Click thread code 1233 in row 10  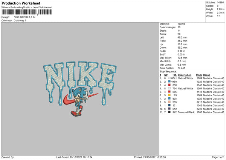click(x=199, y=109)
